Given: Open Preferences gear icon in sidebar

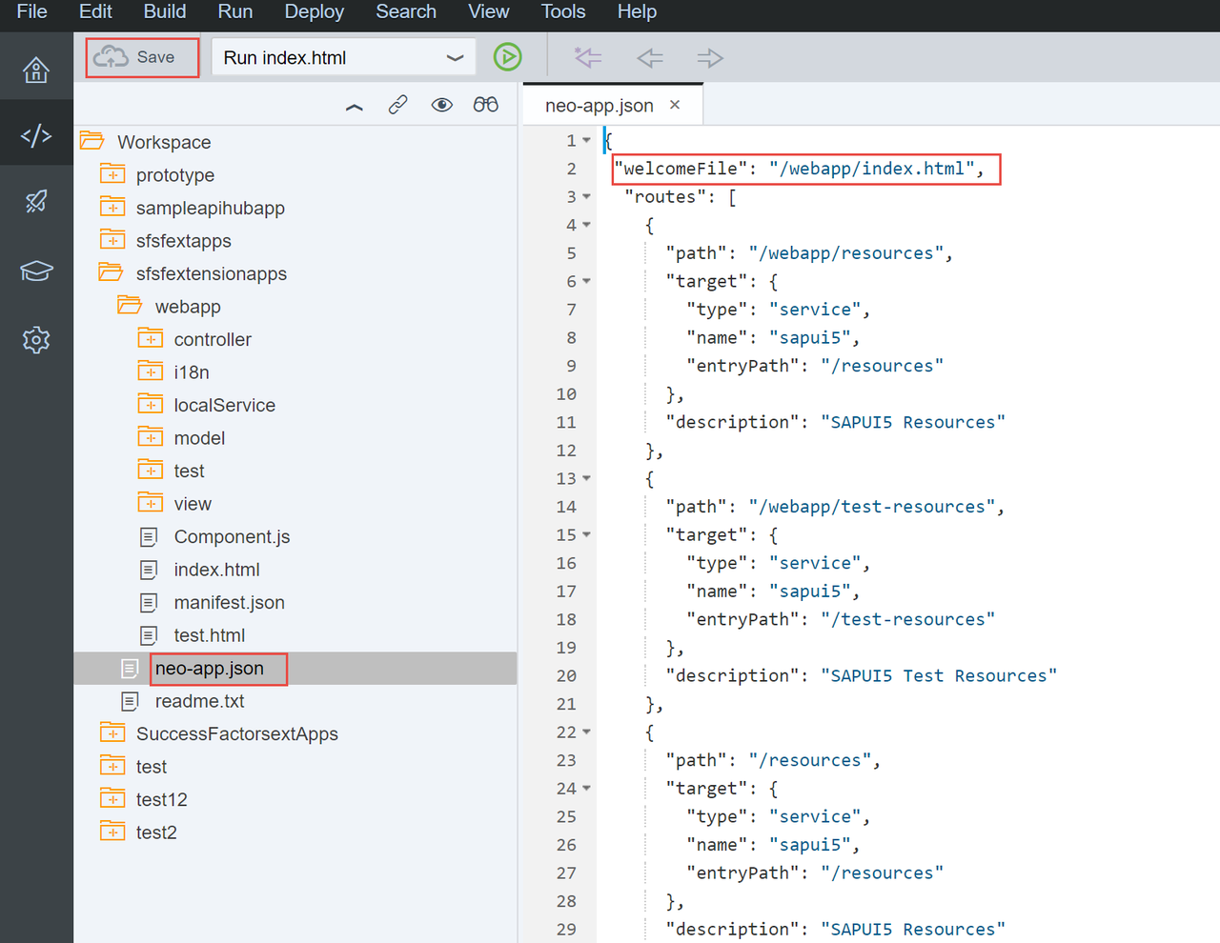Looking at the screenshot, I should (36, 339).
